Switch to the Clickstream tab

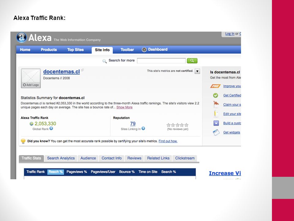pyautogui.click(x=185, y=158)
